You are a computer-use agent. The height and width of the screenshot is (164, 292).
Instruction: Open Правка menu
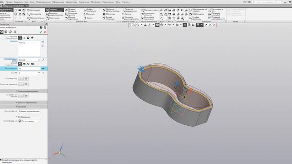[x=9, y=2]
